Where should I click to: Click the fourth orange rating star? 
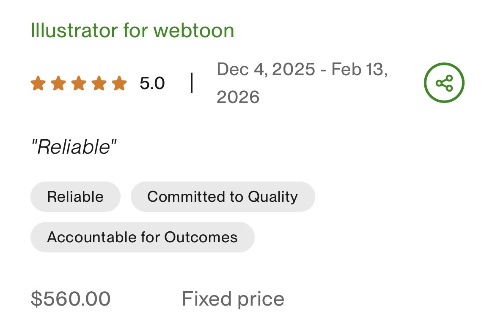pos(99,83)
